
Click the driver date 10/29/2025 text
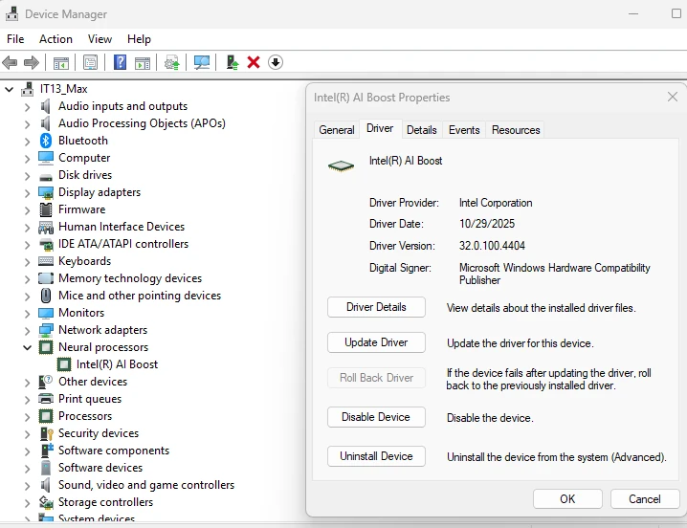pyautogui.click(x=487, y=224)
